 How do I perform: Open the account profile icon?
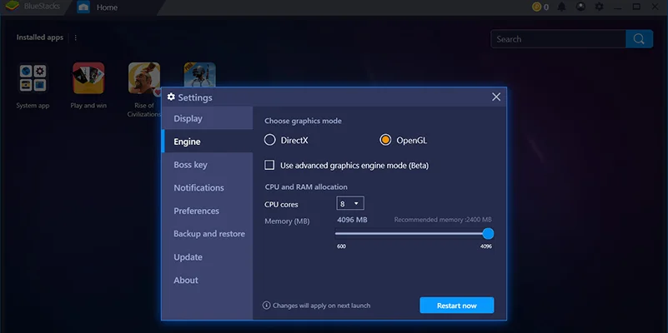pos(580,7)
